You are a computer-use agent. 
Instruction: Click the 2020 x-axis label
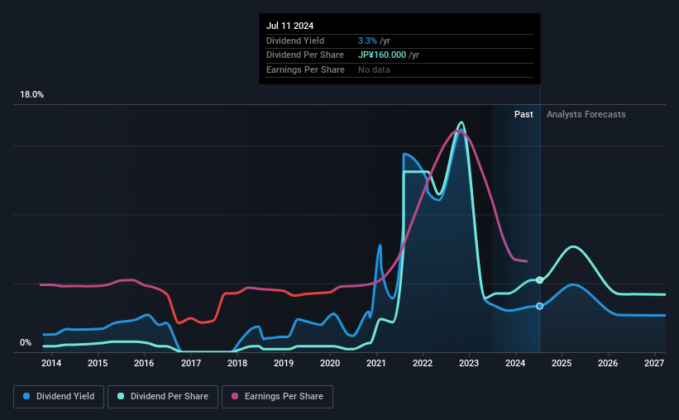330,363
